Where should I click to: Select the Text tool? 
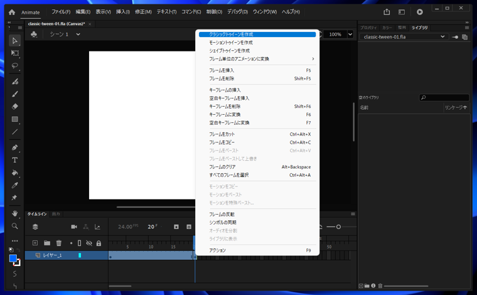click(15, 160)
